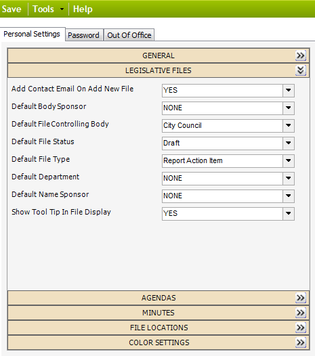Click the Default Name Sponsor field

pos(228,196)
